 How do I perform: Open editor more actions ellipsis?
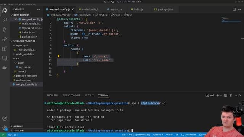(x=239, y=9)
